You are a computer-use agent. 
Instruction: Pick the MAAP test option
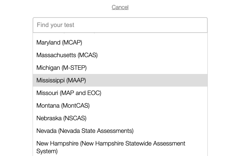[x=61, y=80]
